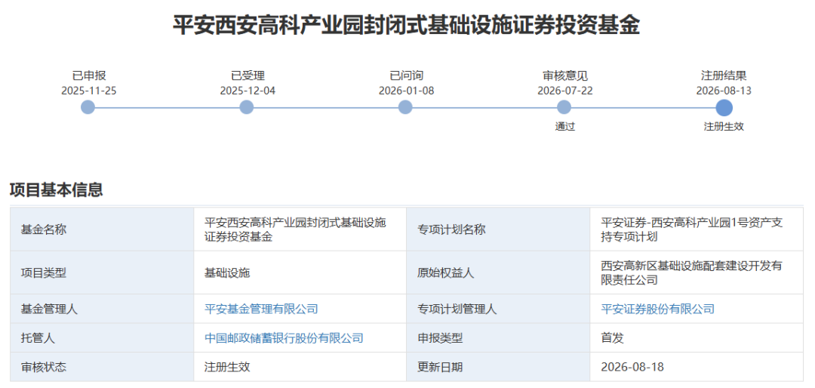The height and width of the screenshot is (388, 815).
Task: Click the 西安高新区基础设施配套建设开发有限责任公司 value
Action: [692, 273]
